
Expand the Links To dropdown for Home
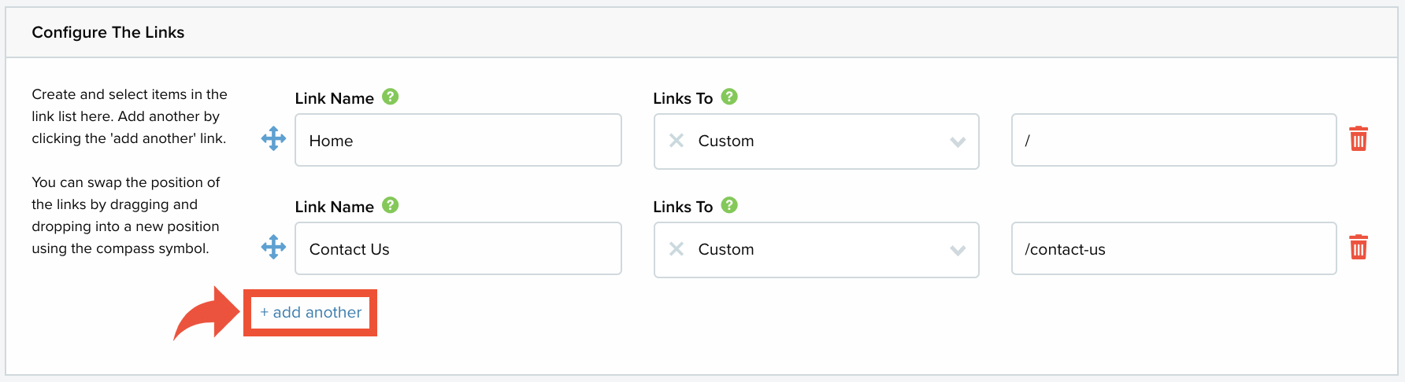tap(958, 142)
